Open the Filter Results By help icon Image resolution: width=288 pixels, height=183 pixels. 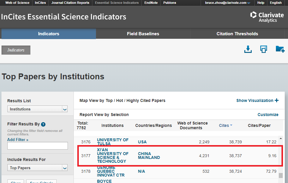[43, 124]
